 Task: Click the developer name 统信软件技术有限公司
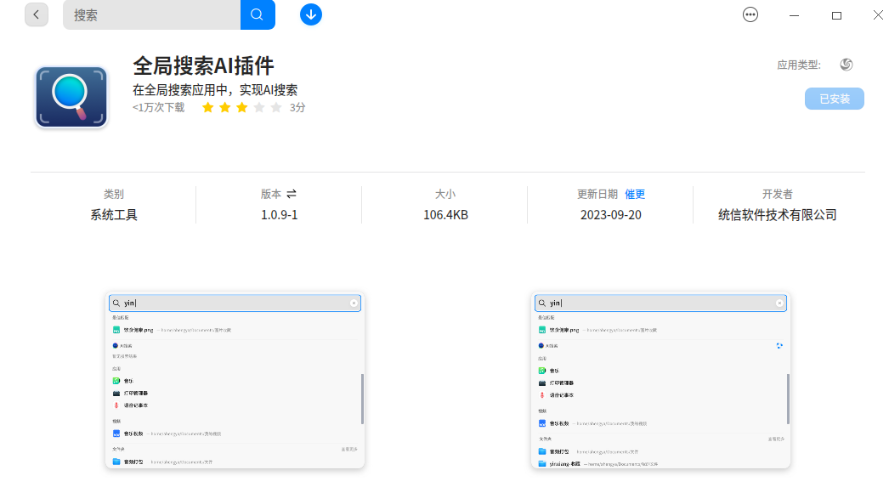click(x=778, y=215)
